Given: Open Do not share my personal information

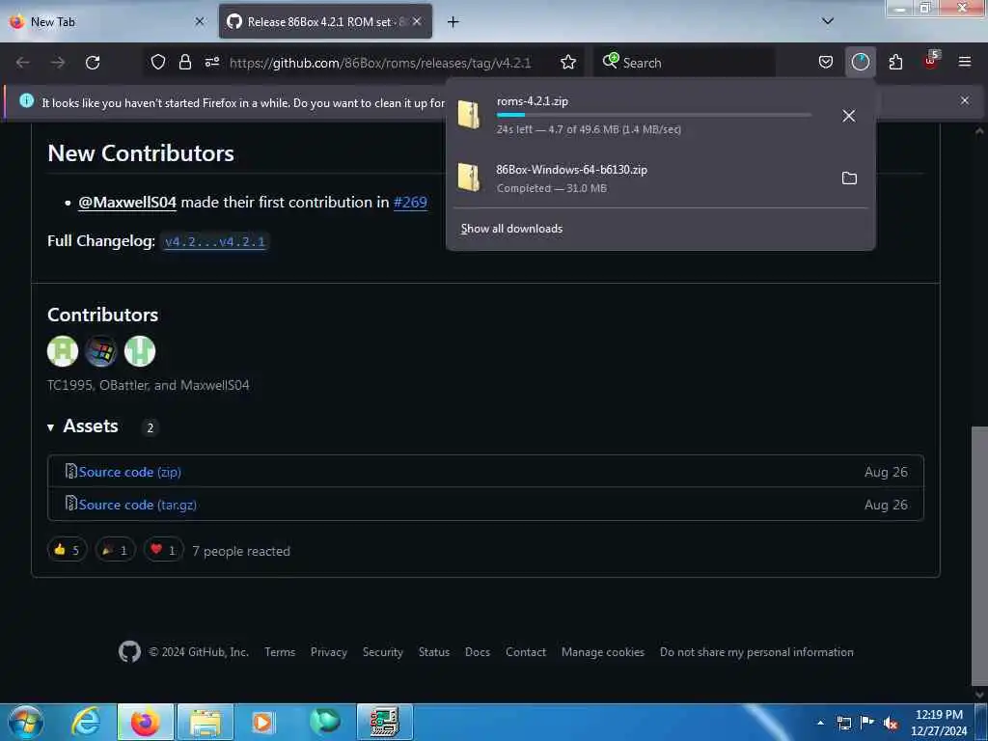Looking at the screenshot, I should coord(756,652).
